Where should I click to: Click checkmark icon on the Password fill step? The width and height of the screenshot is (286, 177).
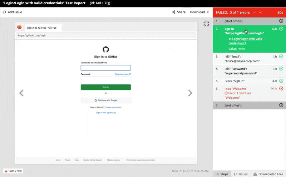pos(281,69)
